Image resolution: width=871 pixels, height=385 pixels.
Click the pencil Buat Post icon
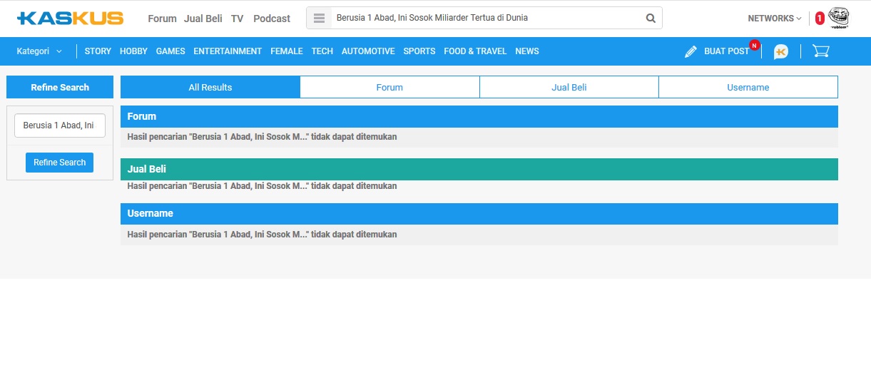(x=691, y=51)
